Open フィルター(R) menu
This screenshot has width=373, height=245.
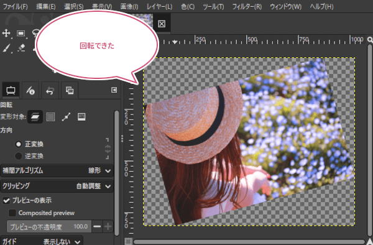coord(247,6)
